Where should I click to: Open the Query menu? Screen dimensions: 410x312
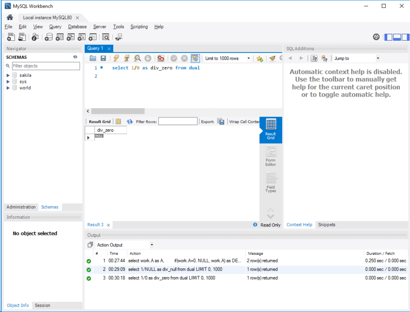tap(55, 27)
